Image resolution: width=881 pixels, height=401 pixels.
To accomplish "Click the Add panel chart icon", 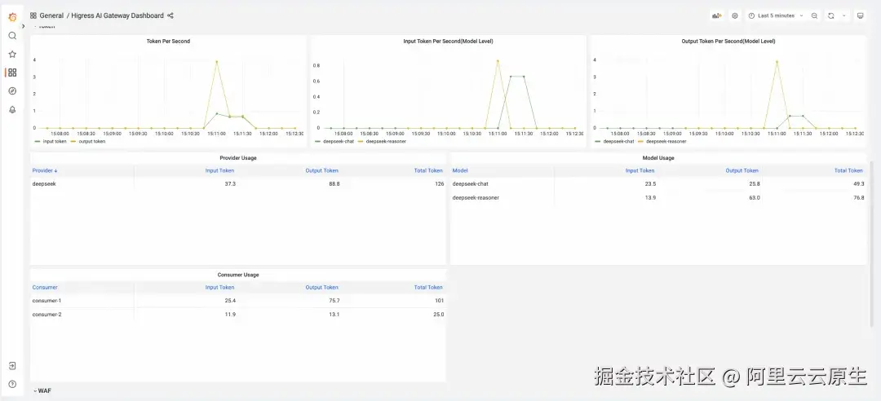I will pyautogui.click(x=716, y=15).
